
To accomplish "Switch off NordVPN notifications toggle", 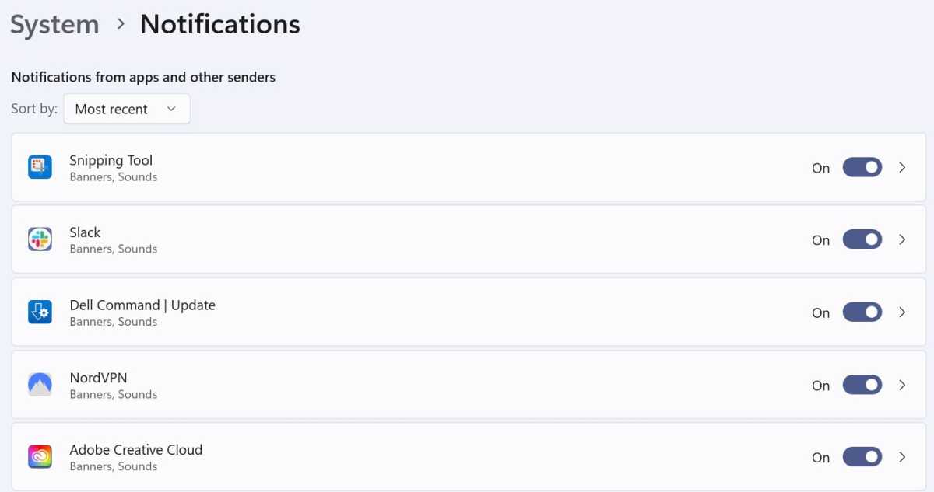I will [862, 385].
